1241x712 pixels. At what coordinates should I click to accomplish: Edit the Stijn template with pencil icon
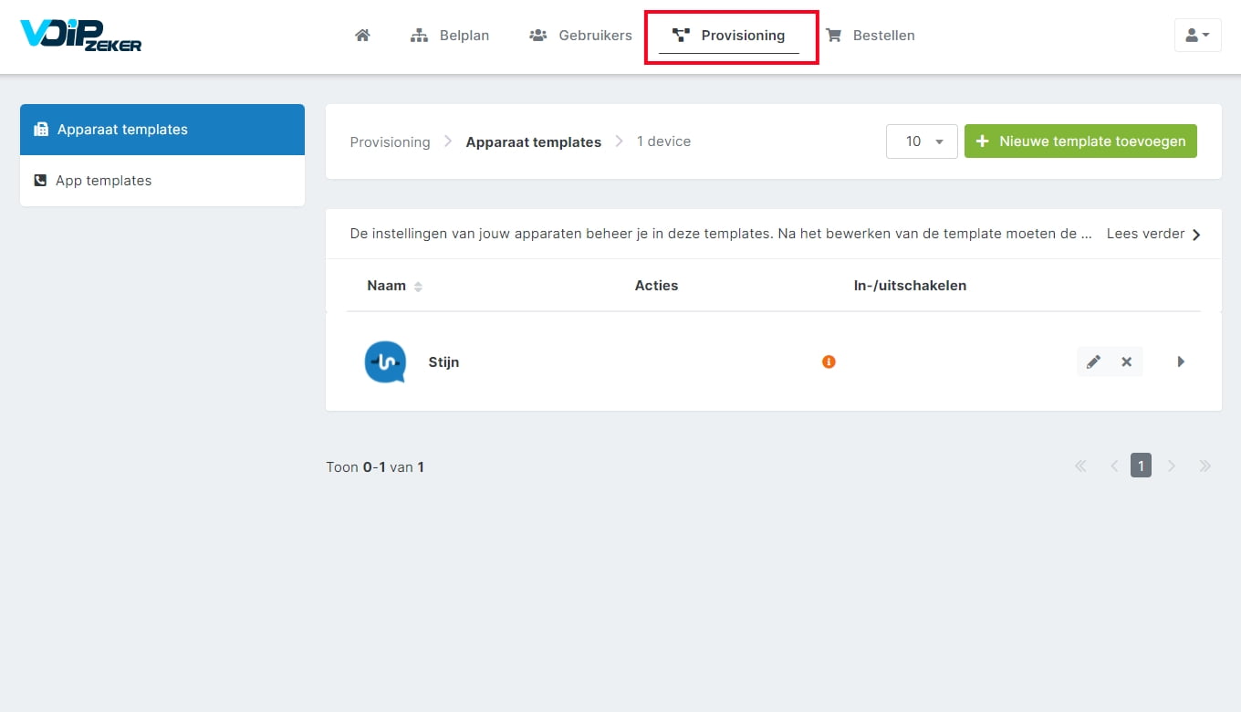[1093, 361]
